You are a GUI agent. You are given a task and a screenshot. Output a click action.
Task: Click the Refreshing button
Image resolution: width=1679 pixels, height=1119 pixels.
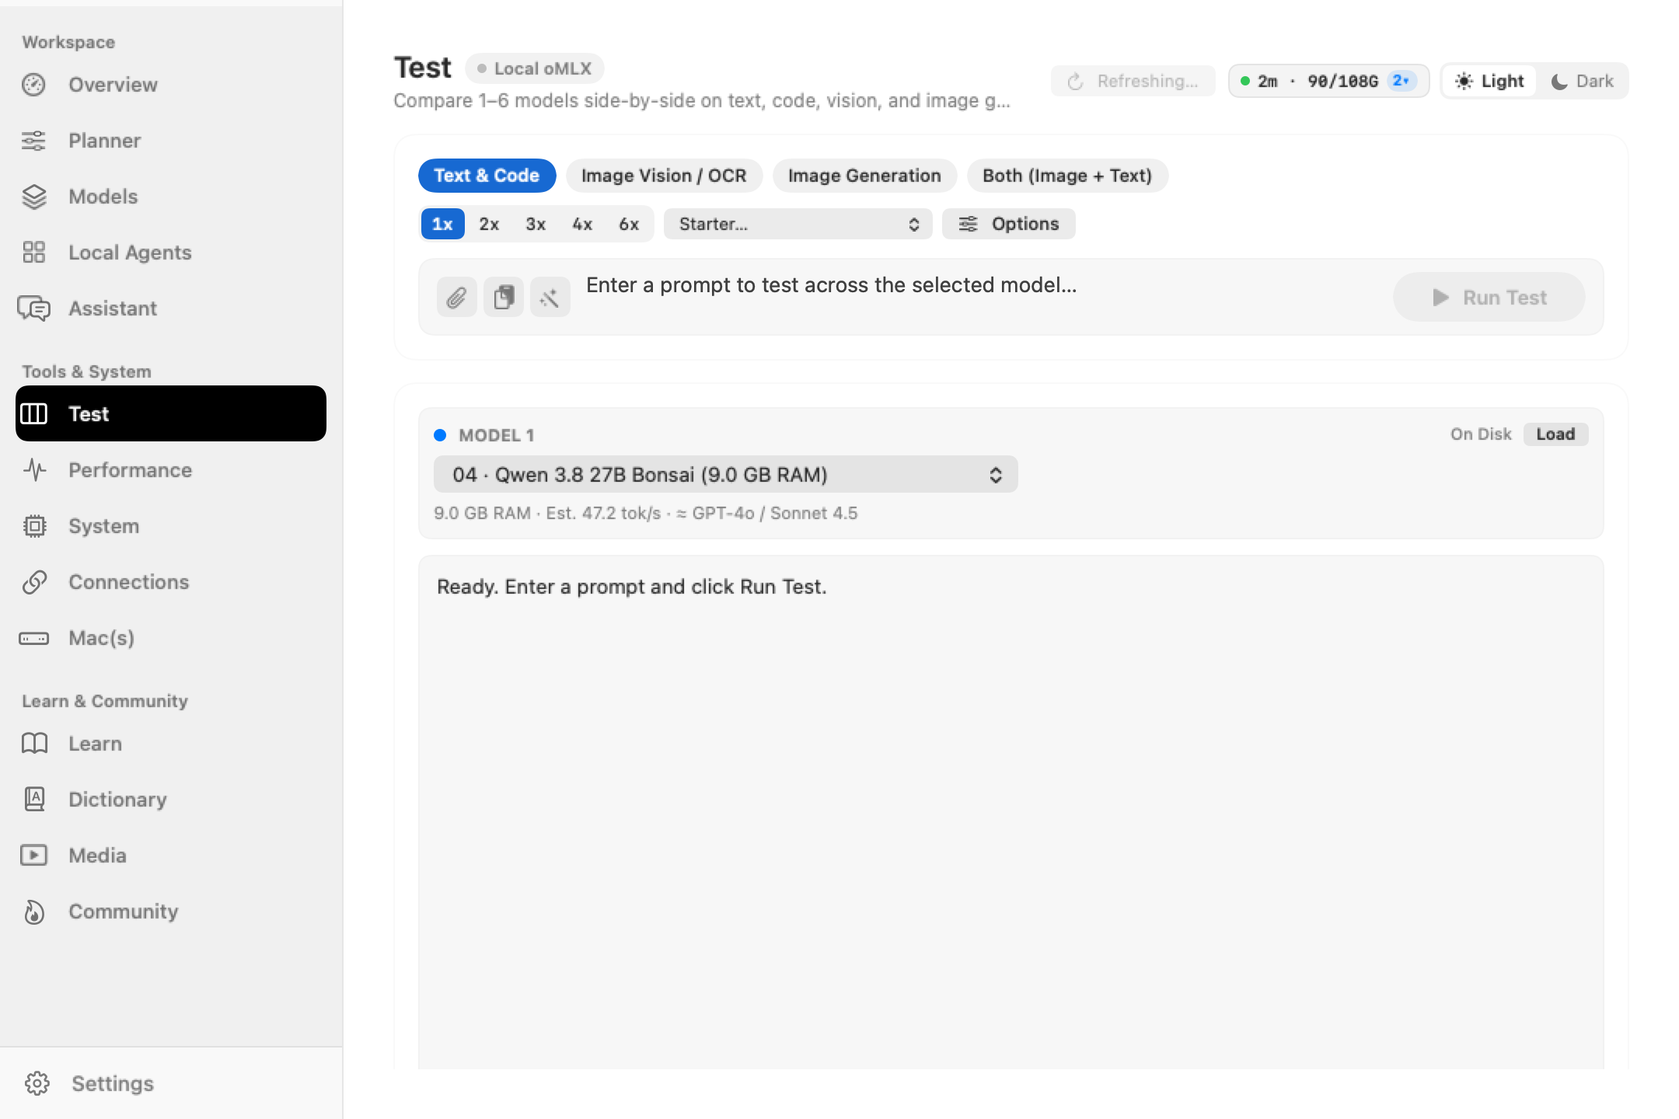click(1133, 81)
